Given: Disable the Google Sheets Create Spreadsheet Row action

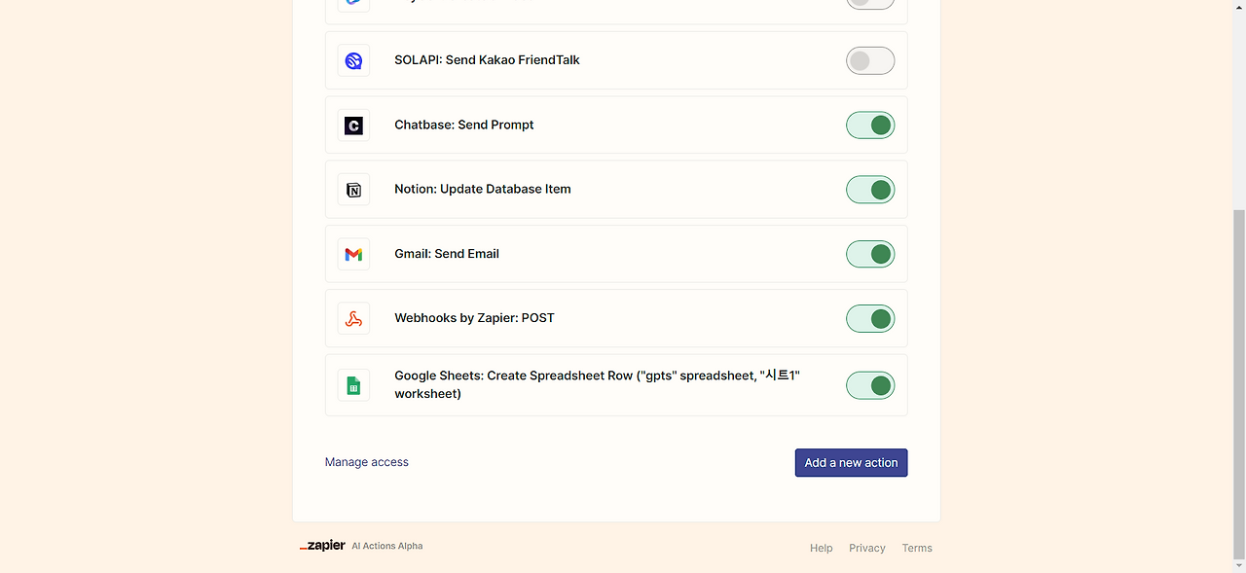Looking at the screenshot, I should [869, 384].
